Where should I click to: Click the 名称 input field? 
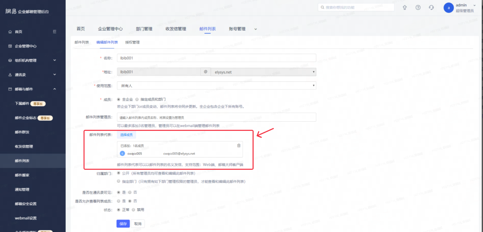click(x=216, y=58)
